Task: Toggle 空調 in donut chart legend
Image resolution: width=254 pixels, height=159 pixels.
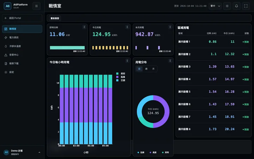Action: pos(141,153)
